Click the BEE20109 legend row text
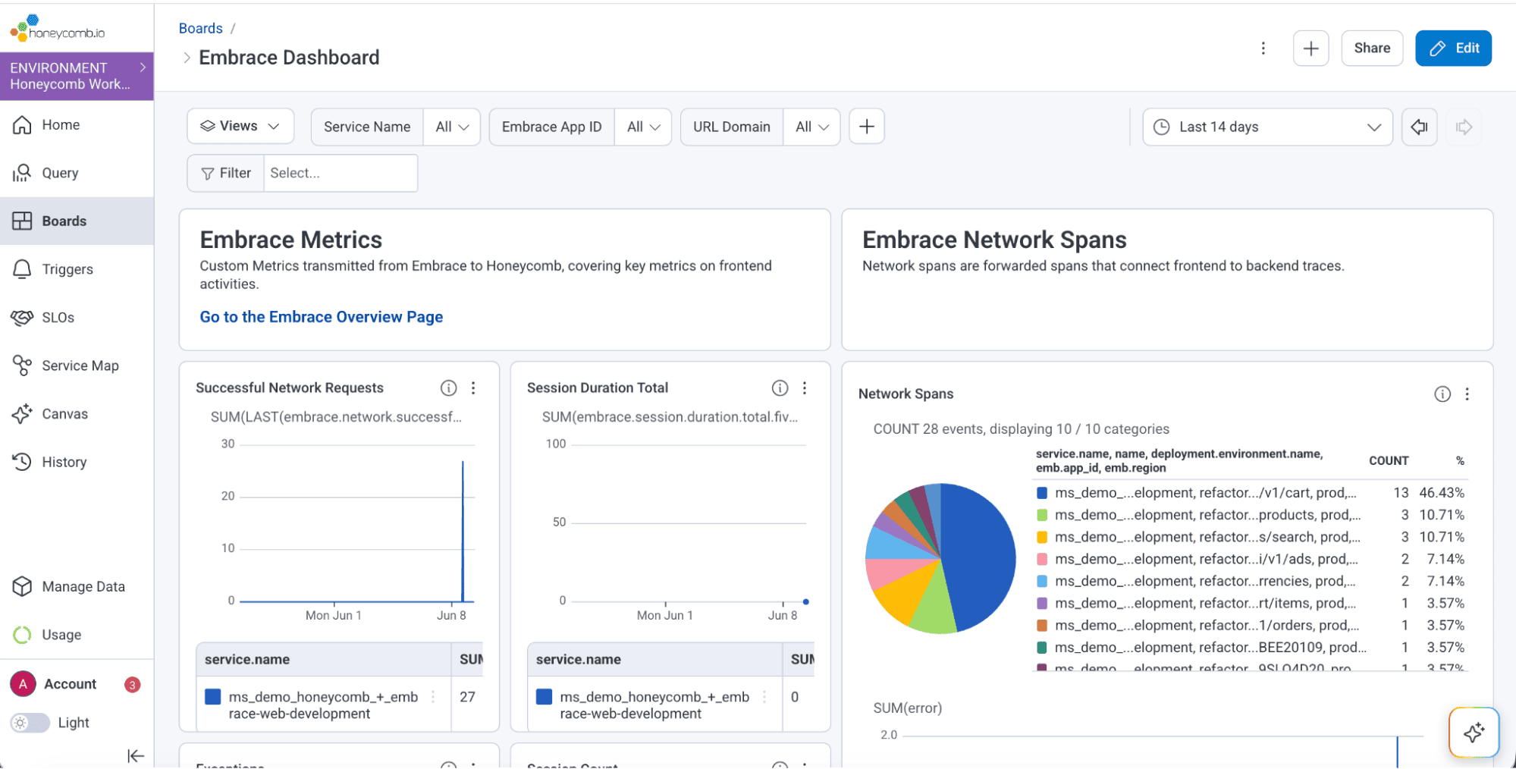This screenshot has height=769, width=1516. 1210,648
